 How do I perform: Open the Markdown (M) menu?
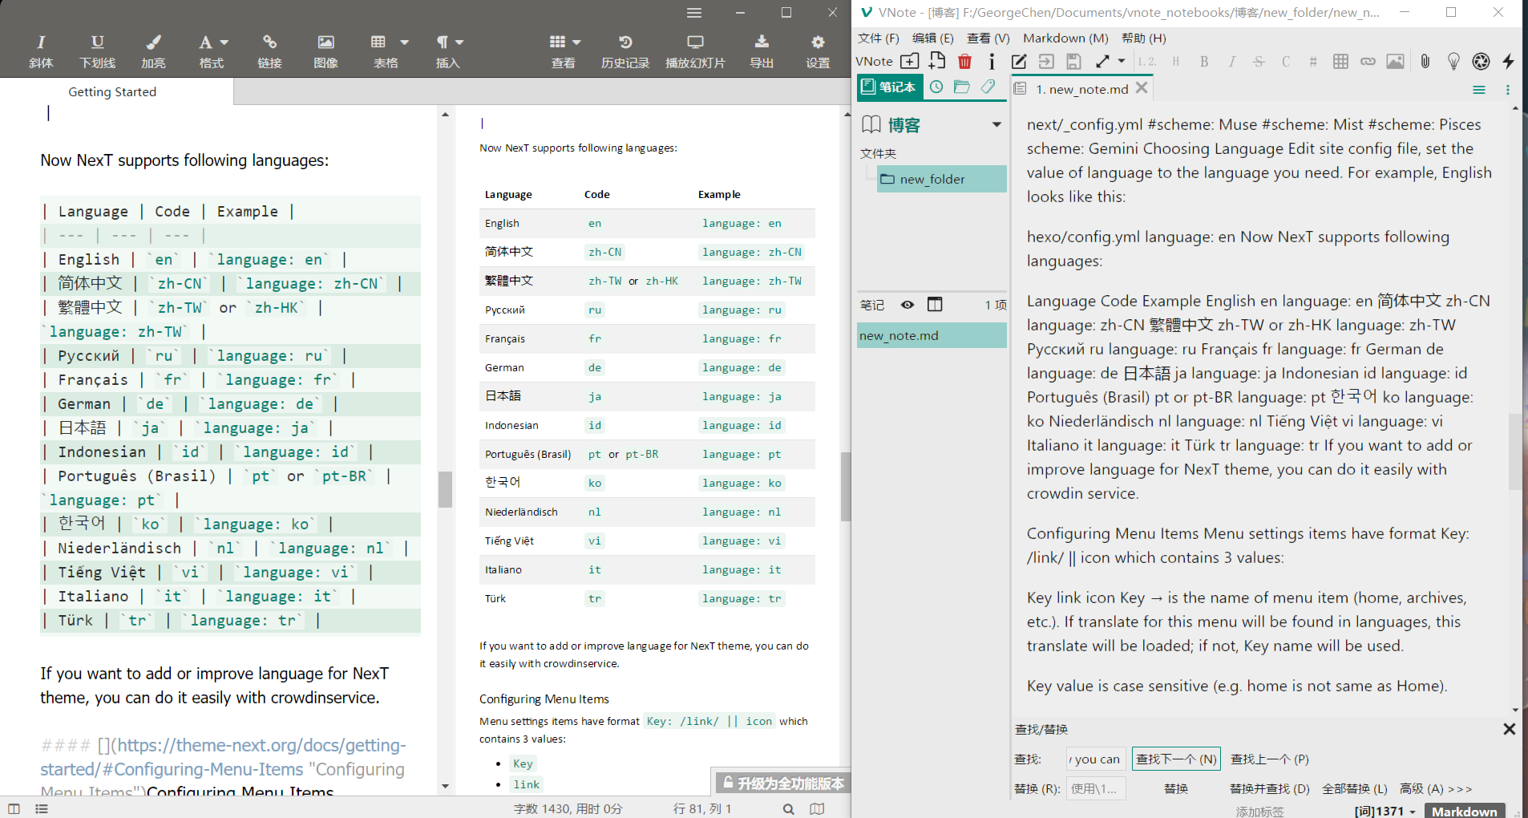click(1065, 38)
